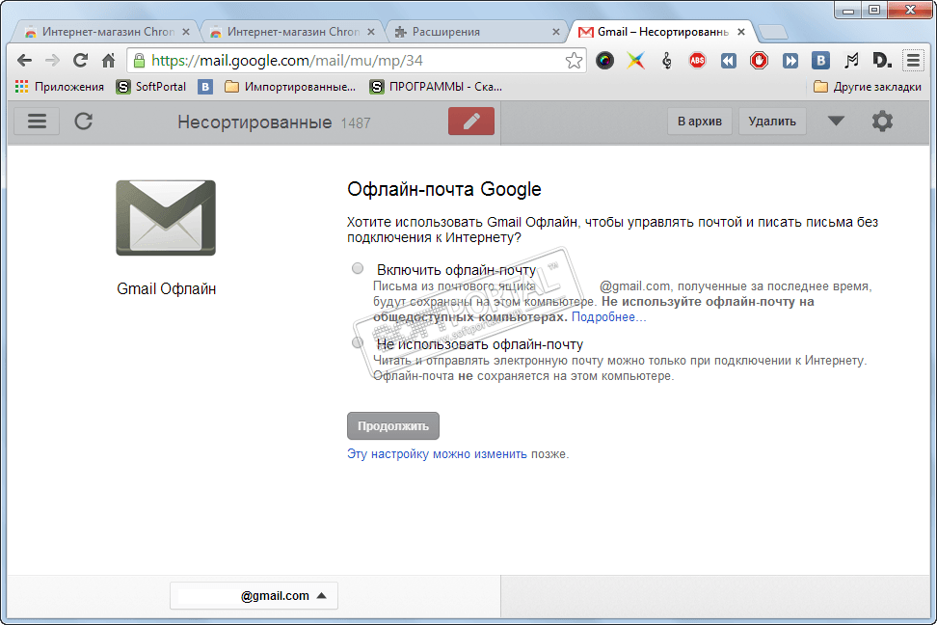This screenshot has height=625, width=937.
Task: Click the Продолжить button
Action: click(392, 426)
